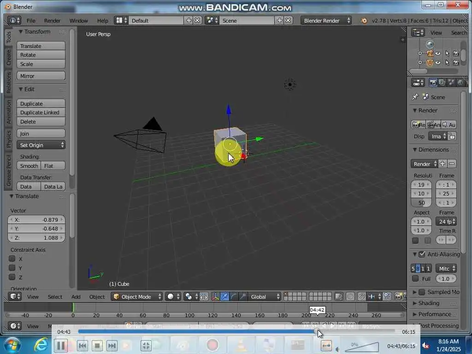
Task: Click the scene browse icon in header
Action: point(212,20)
